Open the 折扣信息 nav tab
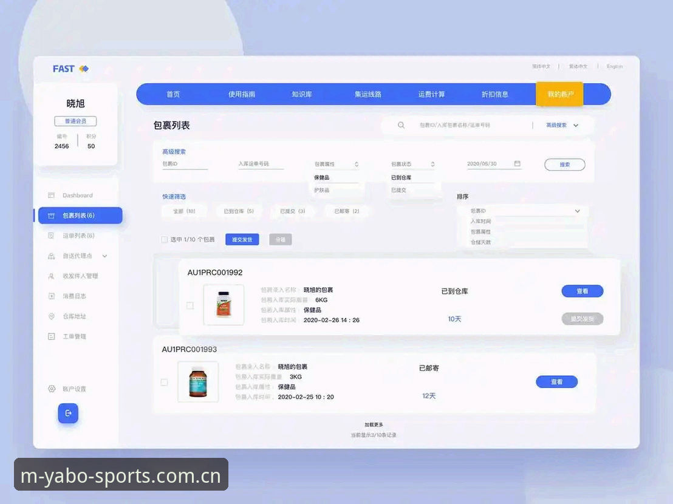The image size is (673, 504). click(495, 94)
